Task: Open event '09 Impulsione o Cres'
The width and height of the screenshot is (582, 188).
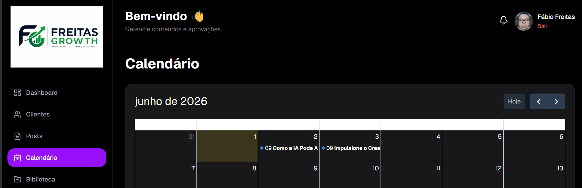Action: (350, 148)
